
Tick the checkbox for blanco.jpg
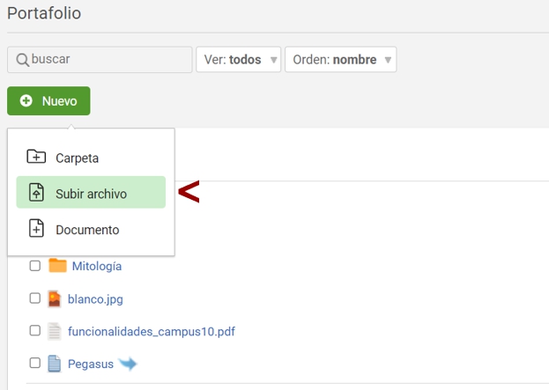35,298
